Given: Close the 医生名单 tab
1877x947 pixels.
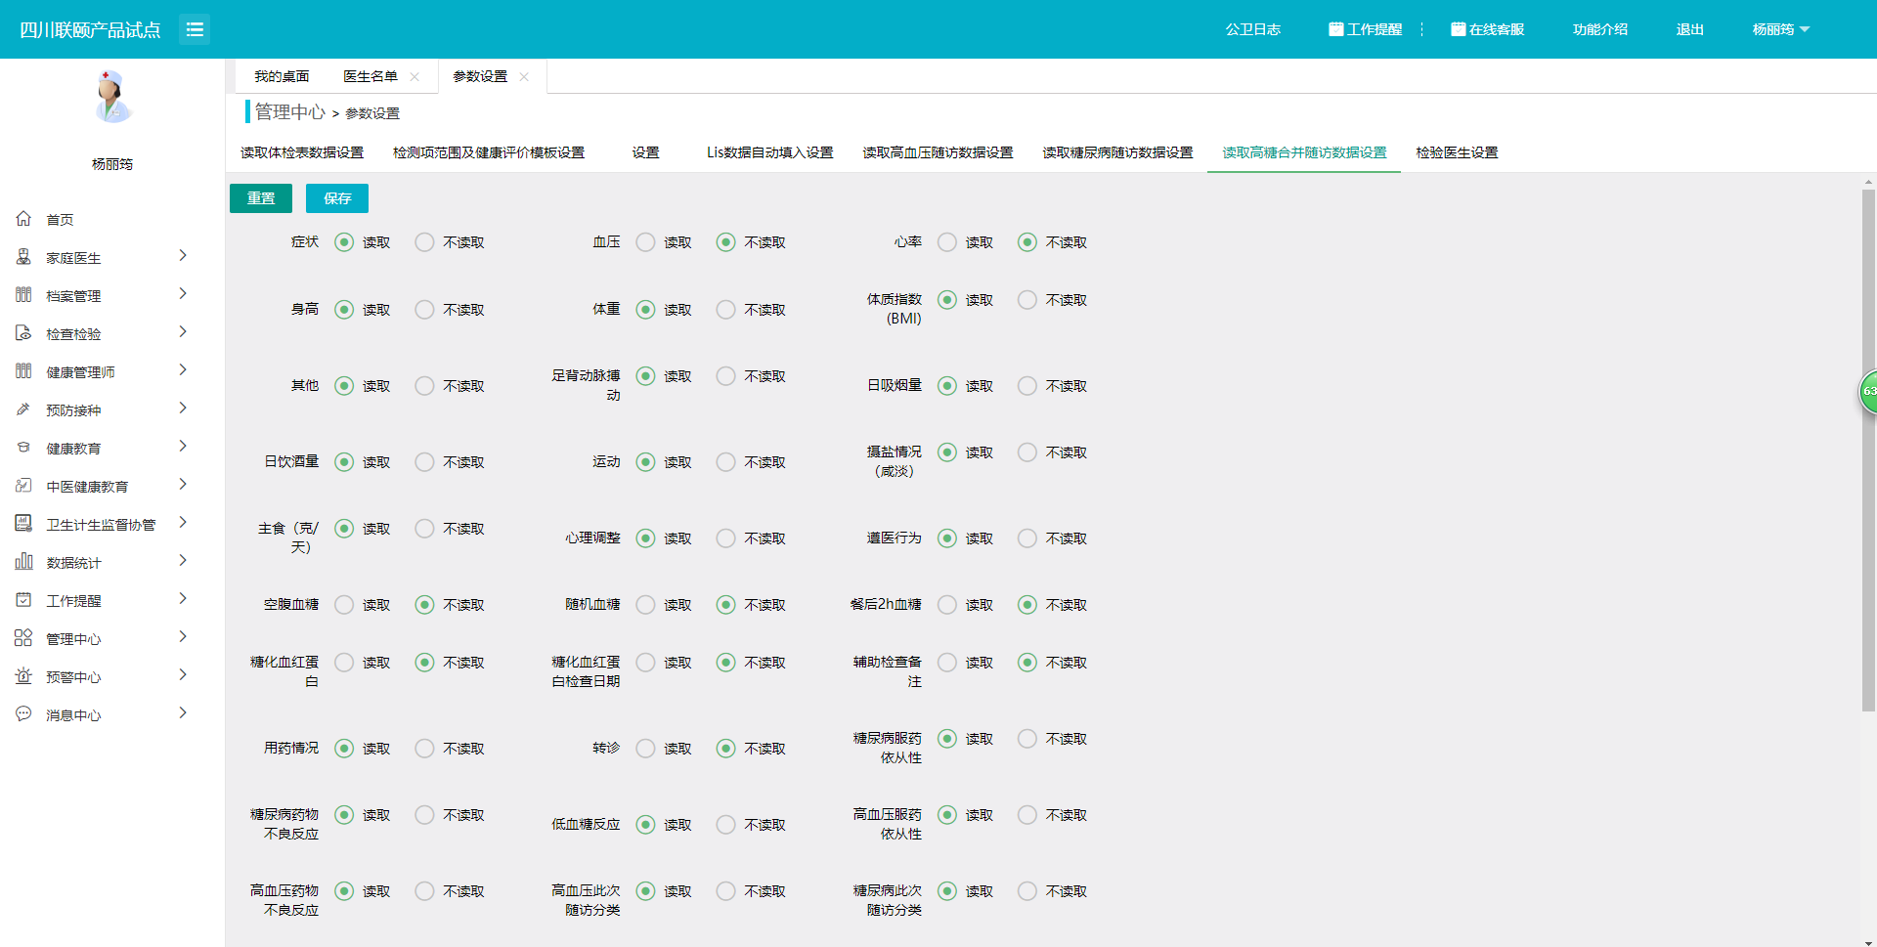Looking at the screenshot, I should point(415,77).
